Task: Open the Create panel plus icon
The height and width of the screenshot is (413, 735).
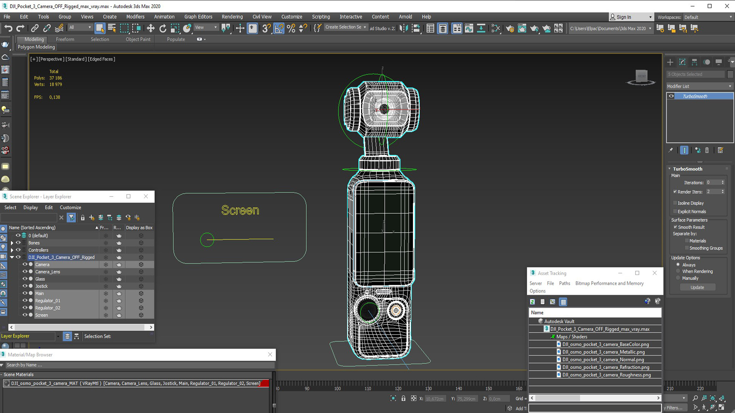Action: [x=670, y=62]
